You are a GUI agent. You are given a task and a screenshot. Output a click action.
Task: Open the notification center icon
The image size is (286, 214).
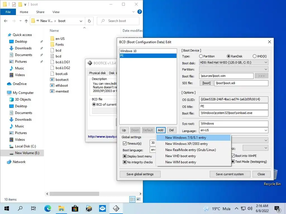pyautogui.click(x=277, y=208)
